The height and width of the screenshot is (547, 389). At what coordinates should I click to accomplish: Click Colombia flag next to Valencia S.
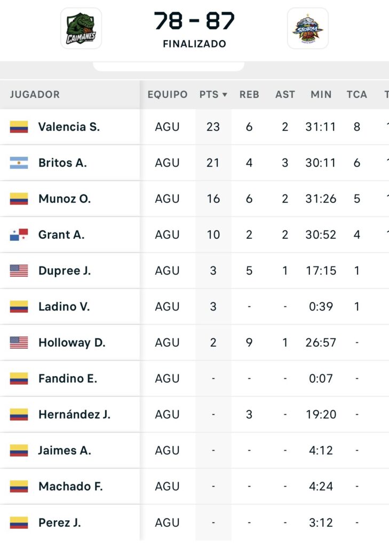(x=19, y=127)
